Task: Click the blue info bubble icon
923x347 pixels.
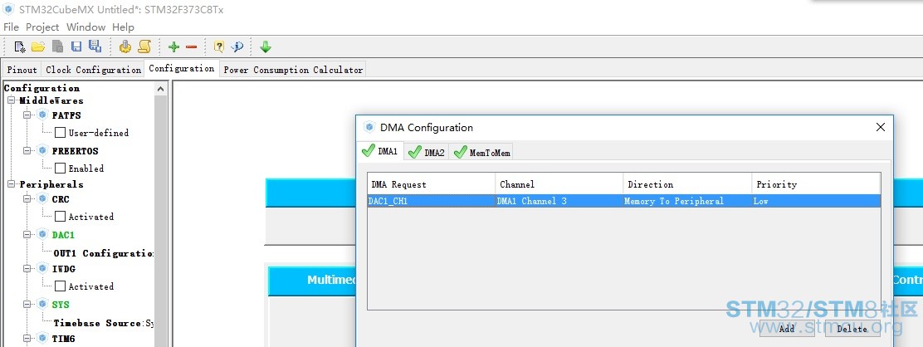Action: 237,46
